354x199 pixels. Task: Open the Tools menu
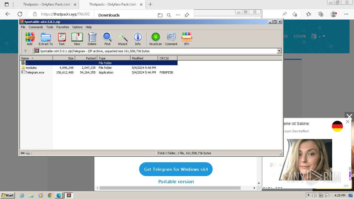pos(50,27)
